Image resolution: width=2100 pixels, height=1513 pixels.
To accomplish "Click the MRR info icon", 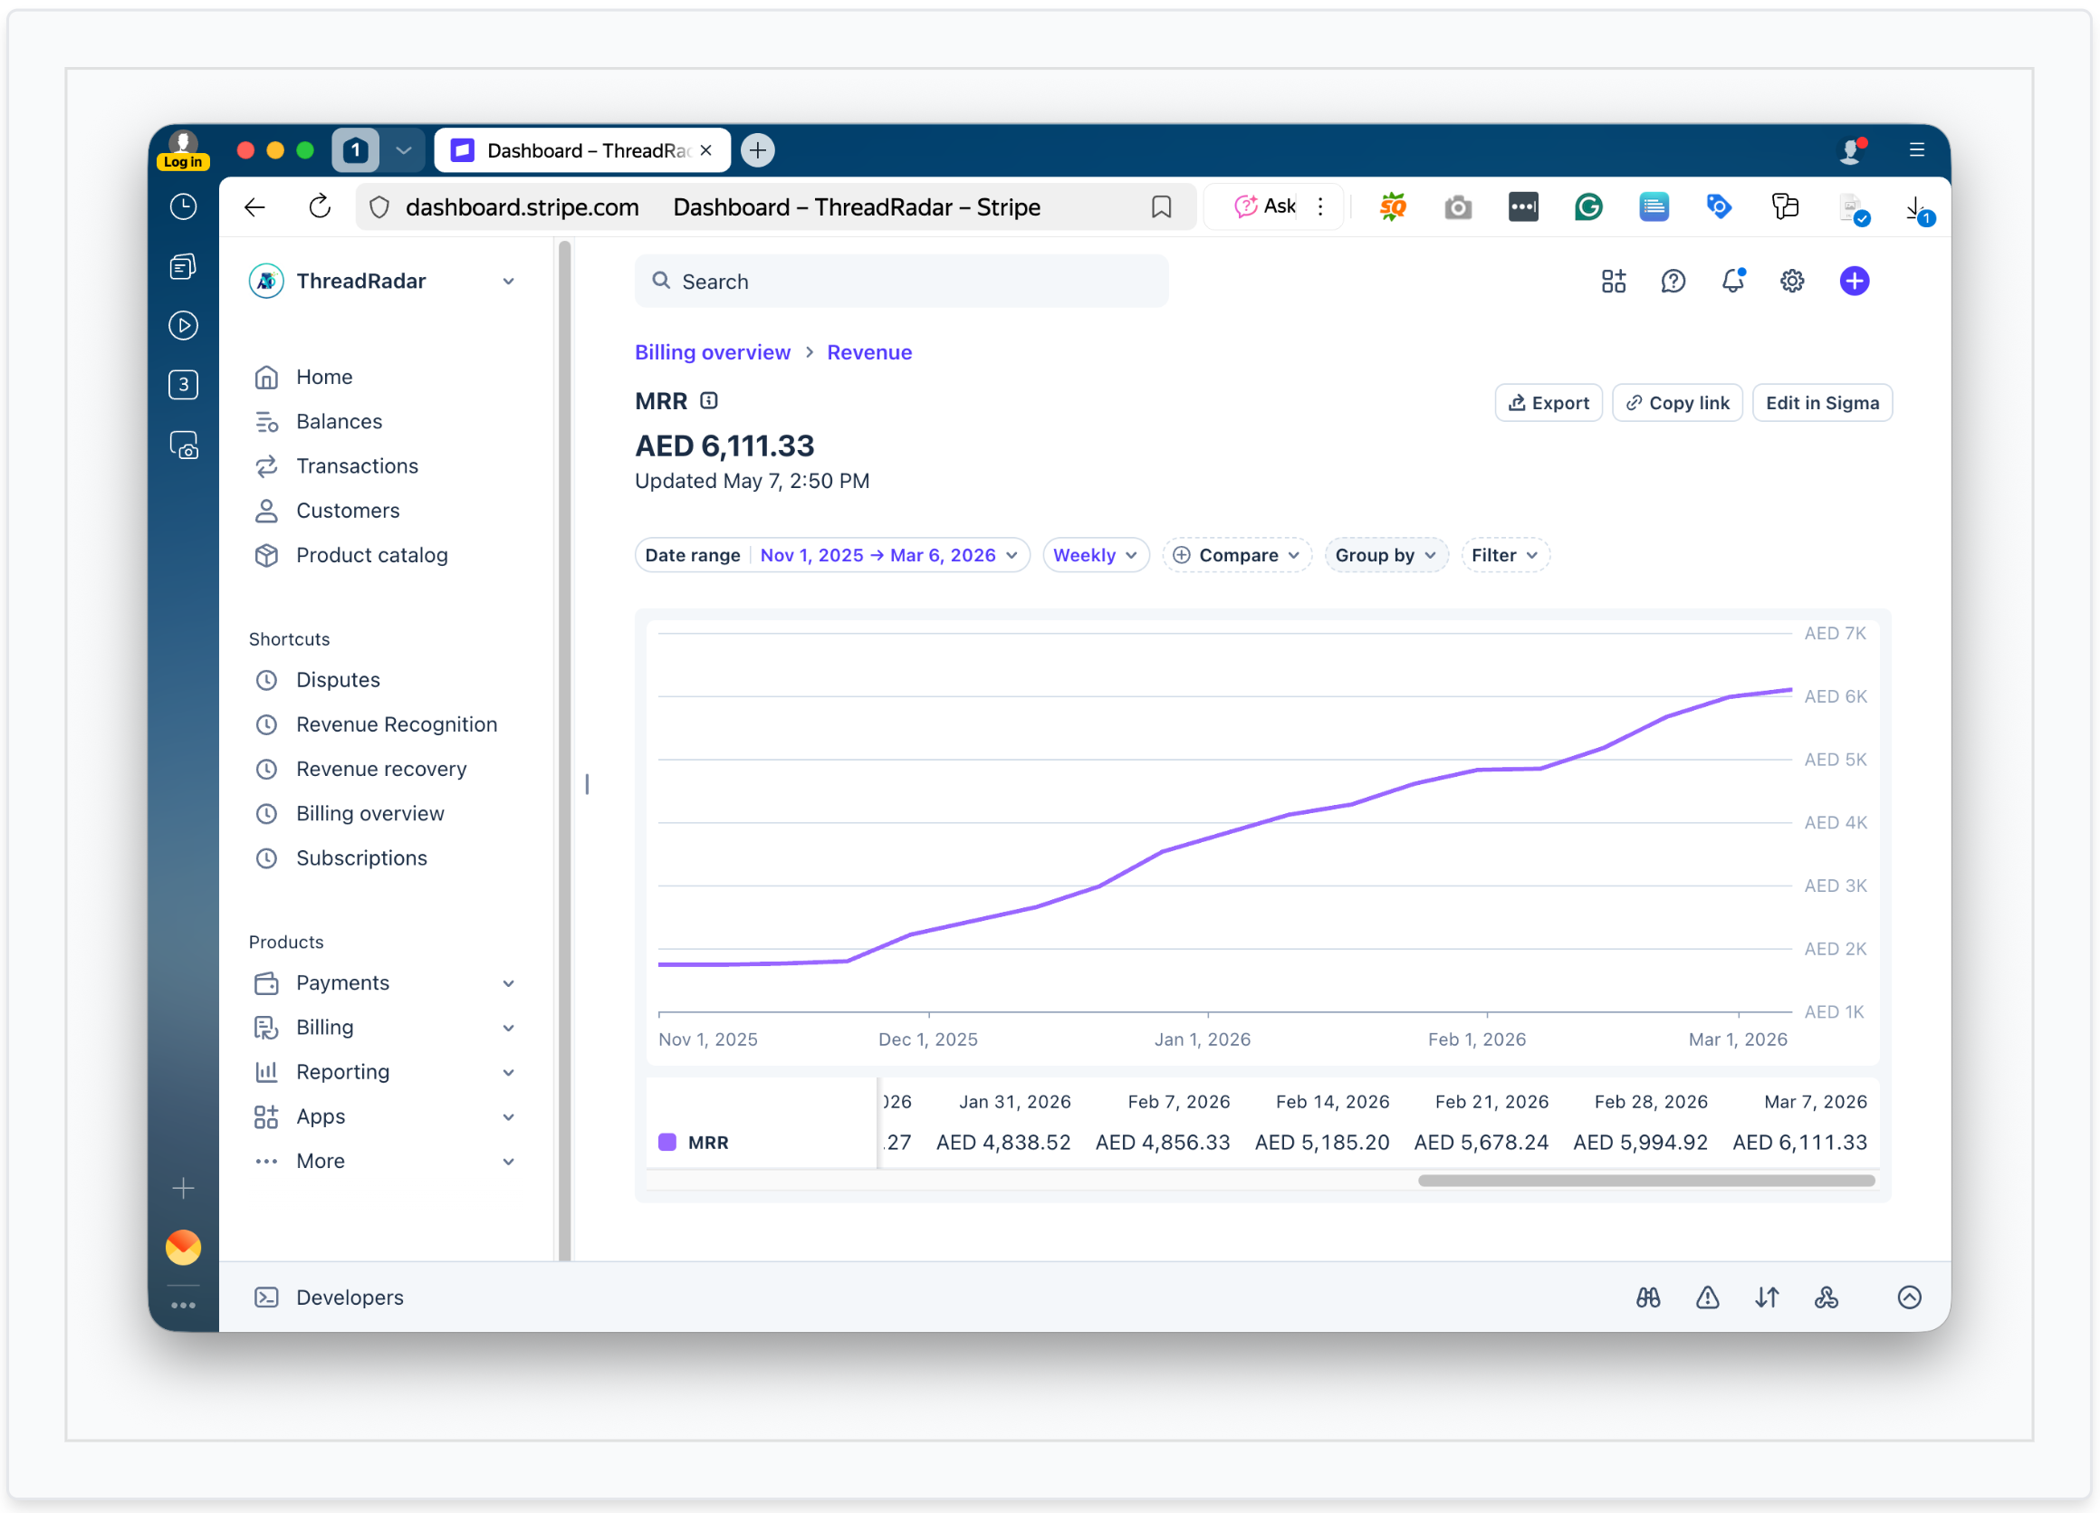I will point(709,401).
